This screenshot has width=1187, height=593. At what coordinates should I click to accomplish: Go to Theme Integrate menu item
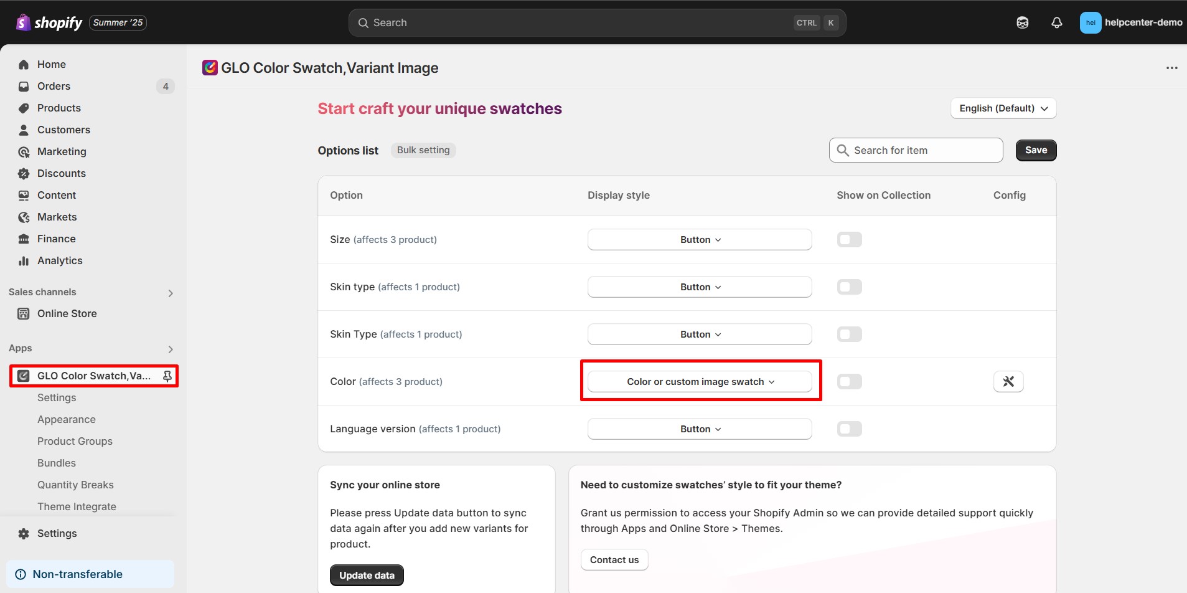[77, 506]
